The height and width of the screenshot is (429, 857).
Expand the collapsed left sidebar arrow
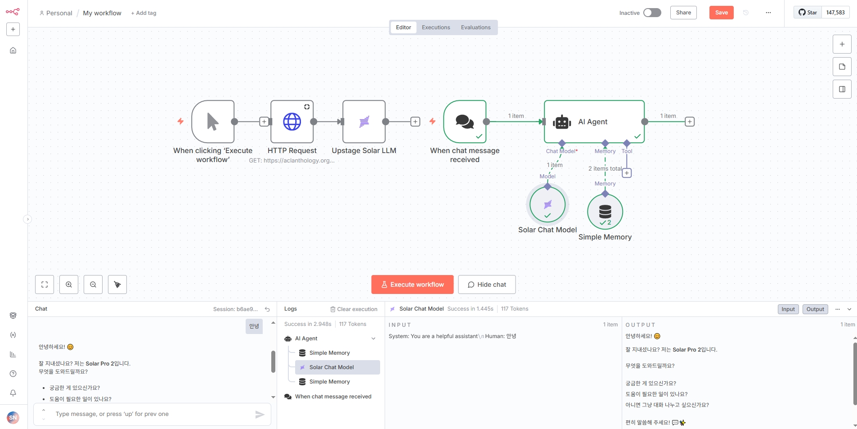(x=27, y=219)
